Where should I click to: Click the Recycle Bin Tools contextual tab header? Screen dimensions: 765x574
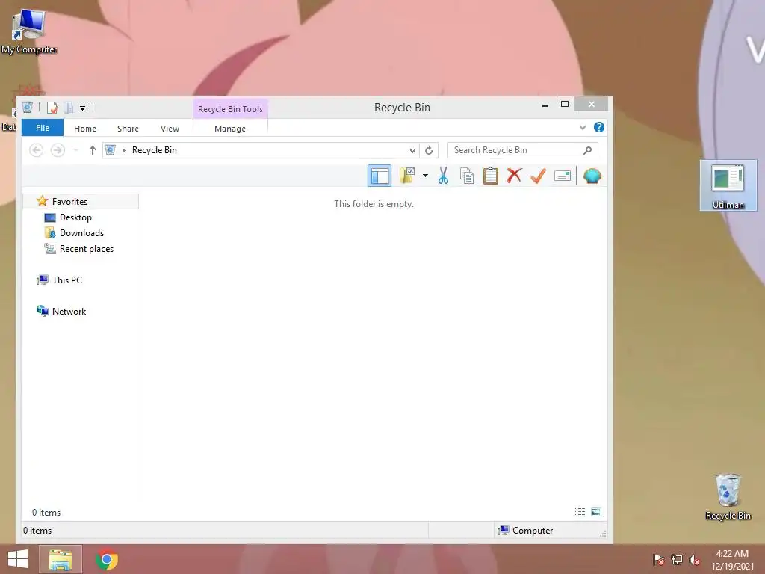pyautogui.click(x=230, y=109)
